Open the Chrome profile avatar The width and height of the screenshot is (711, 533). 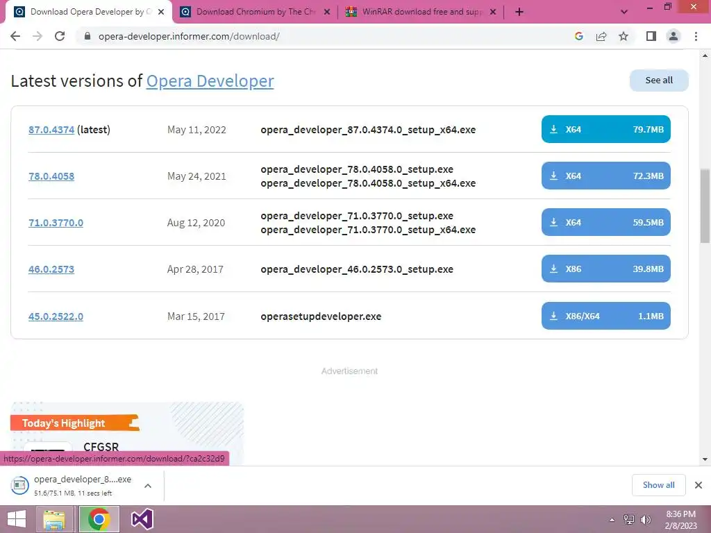pyautogui.click(x=674, y=36)
